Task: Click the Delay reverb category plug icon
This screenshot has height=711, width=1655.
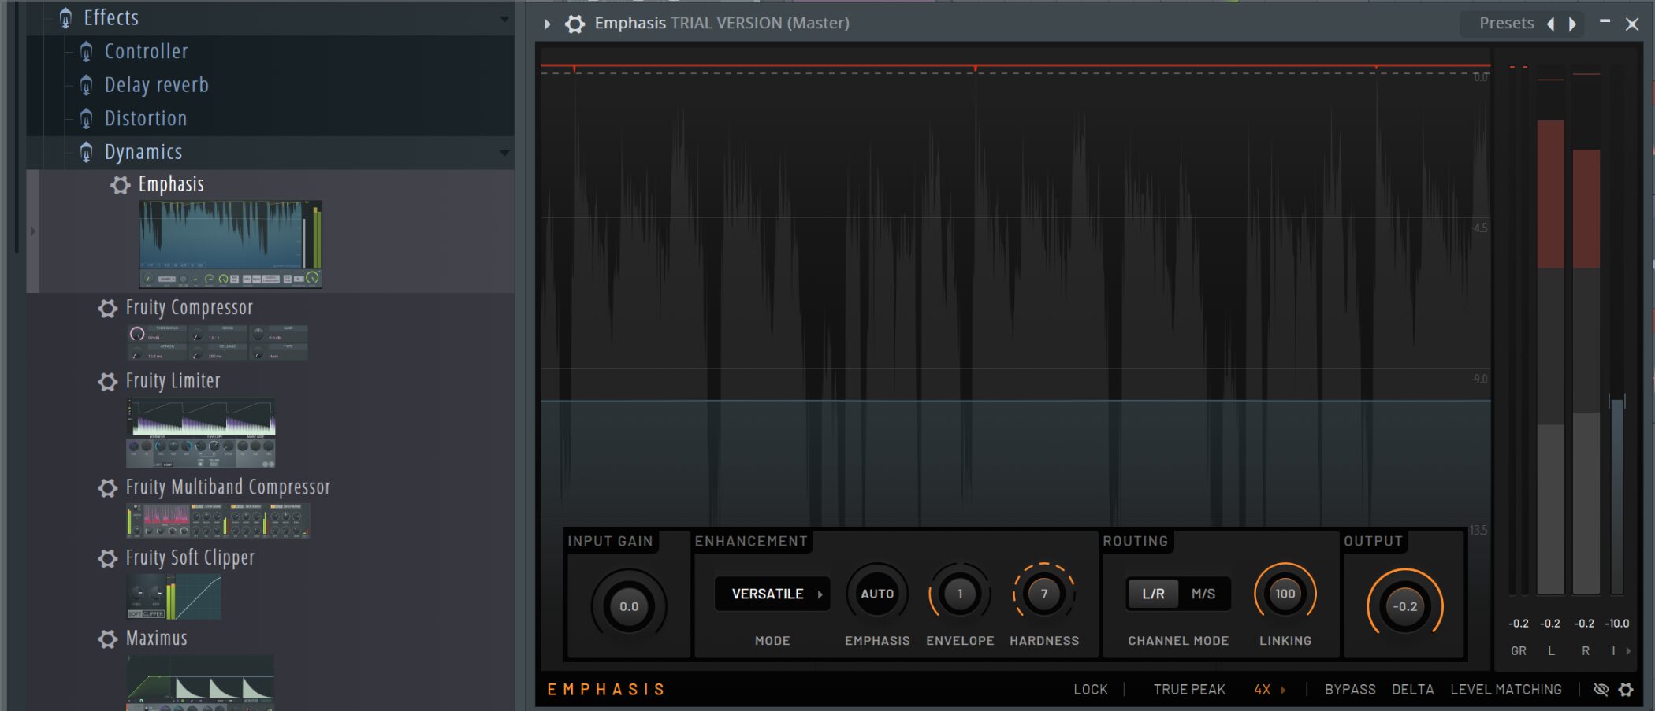Action: (86, 85)
